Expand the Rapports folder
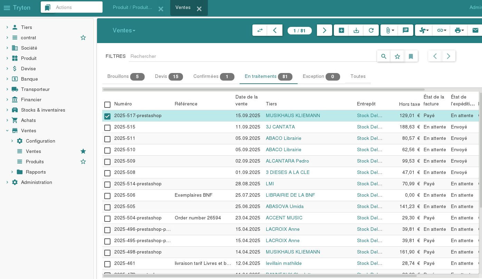 pyautogui.click(x=12, y=172)
